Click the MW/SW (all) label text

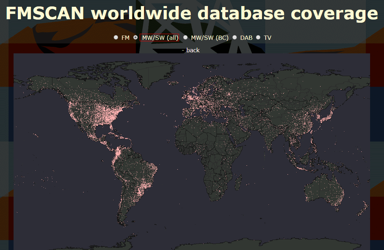tap(160, 38)
